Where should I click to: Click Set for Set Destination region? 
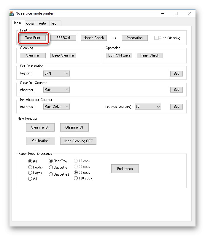pos(176,74)
